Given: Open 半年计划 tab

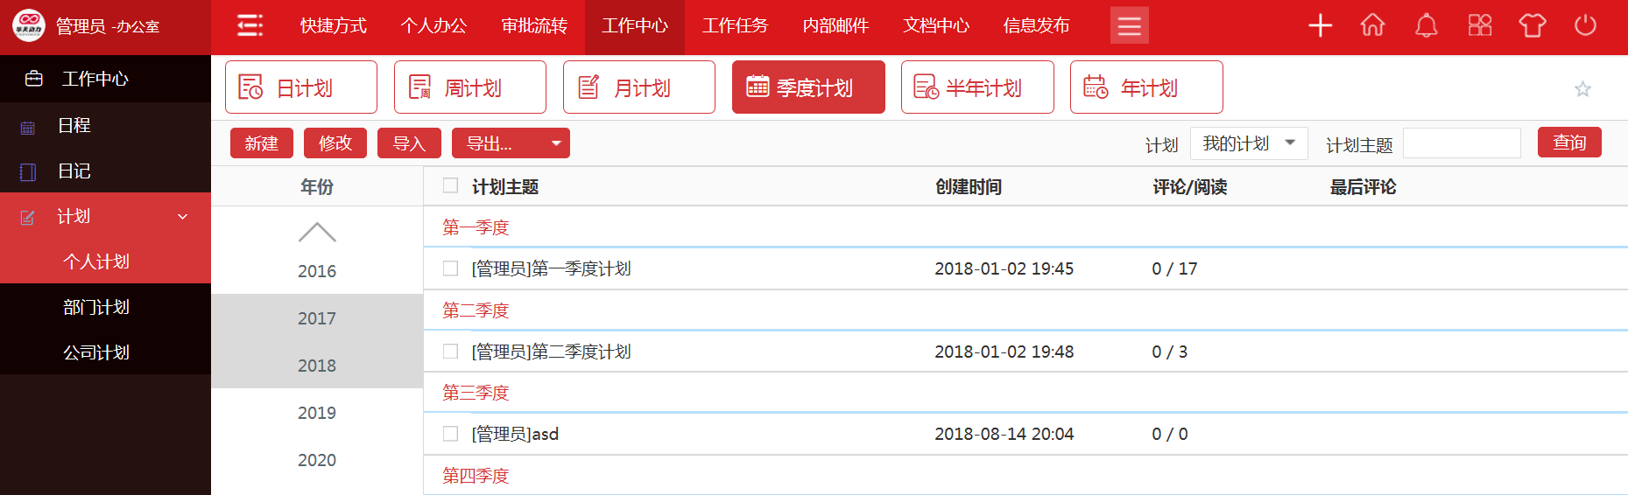Looking at the screenshot, I should (977, 87).
